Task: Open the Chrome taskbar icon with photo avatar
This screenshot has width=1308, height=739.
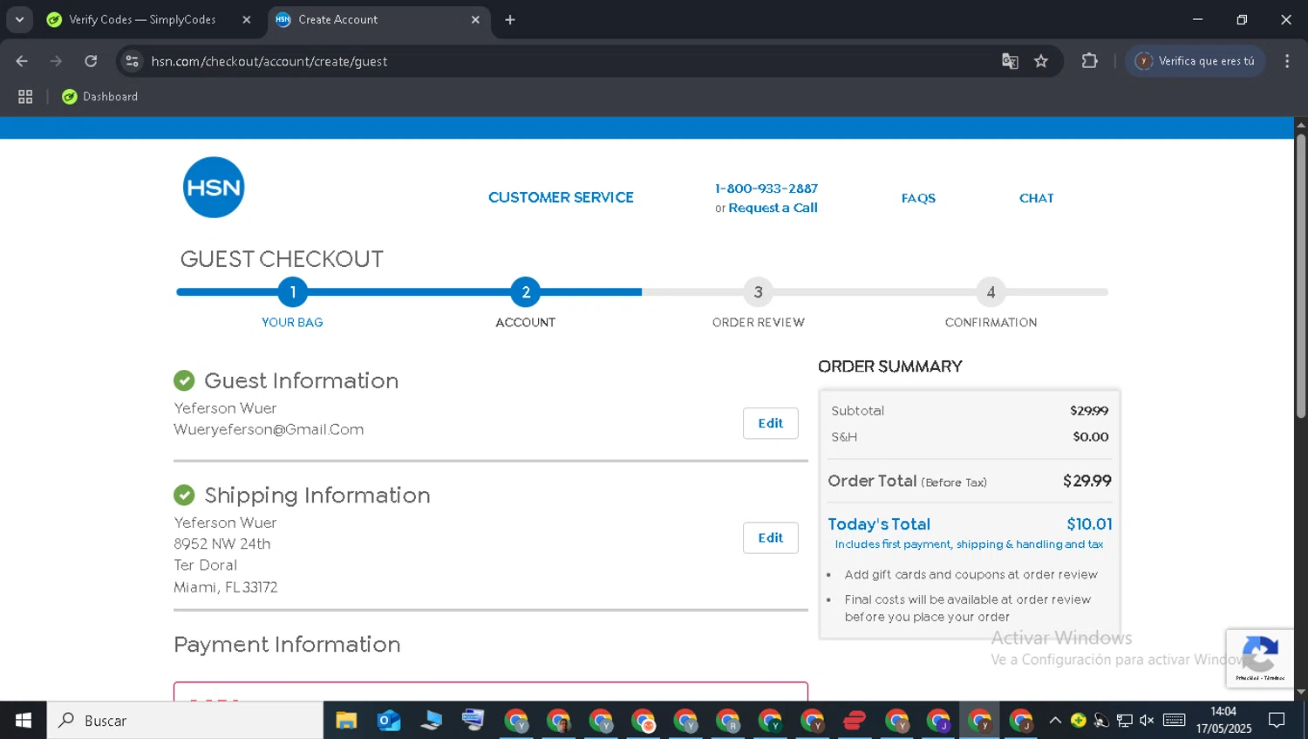Action: tap(559, 721)
